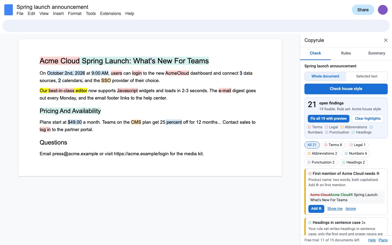This screenshot has width=392, height=245.
Task: Filter findings by Numbers 6
Action: point(356,153)
